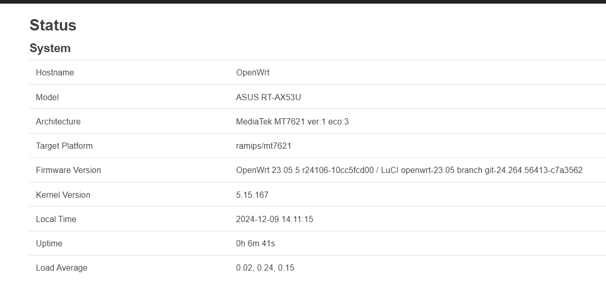Click the OpenWrt hostname value
The height and width of the screenshot is (283, 606).
253,73
